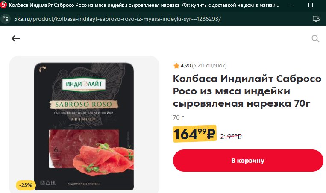Click the 70 г weight label
This screenshot has height=193, width=326.
point(179,117)
